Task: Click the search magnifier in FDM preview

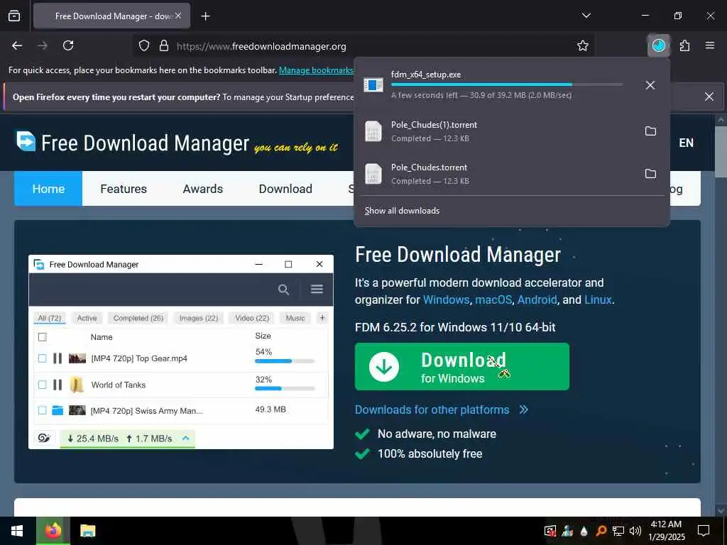Action: (283, 290)
